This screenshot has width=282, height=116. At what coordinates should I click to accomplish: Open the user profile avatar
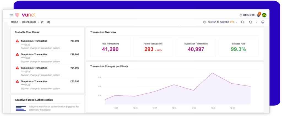click(264, 15)
